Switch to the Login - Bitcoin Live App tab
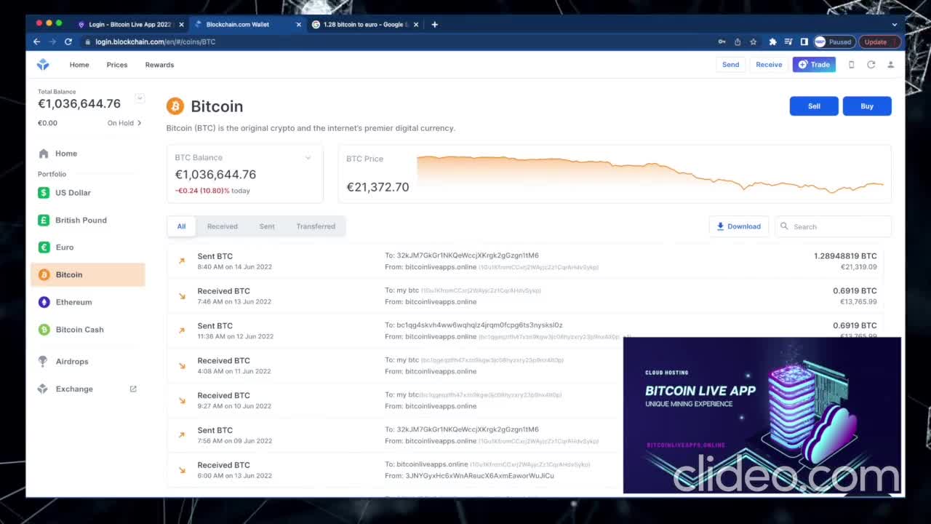The height and width of the screenshot is (524, 931). click(130, 25)
